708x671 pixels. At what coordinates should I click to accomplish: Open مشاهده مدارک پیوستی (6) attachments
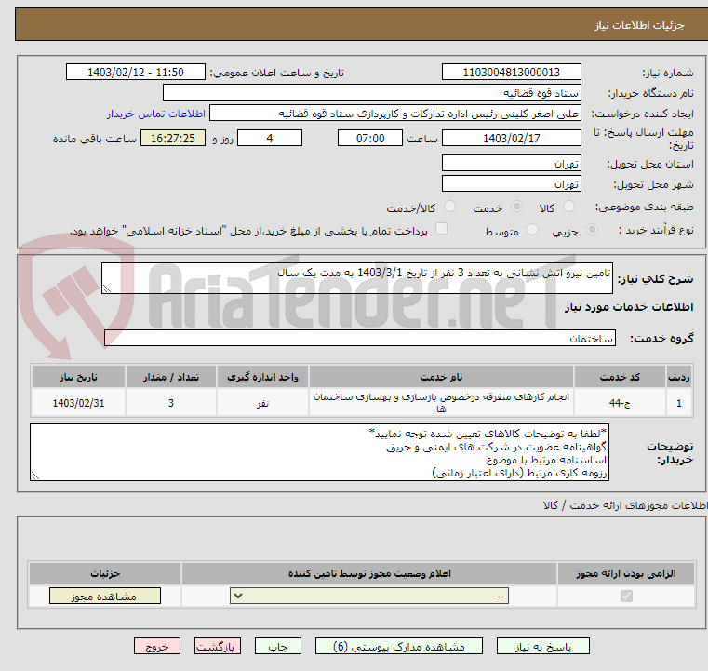pyautogui.click(x=399, y=646)
